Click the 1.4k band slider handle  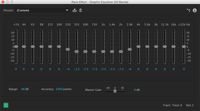(x=112, y=52)
